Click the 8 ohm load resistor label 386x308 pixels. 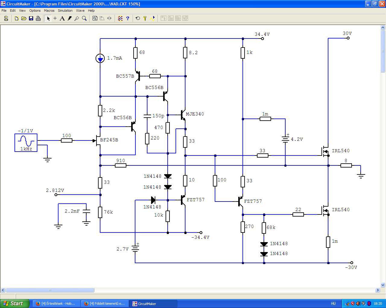346,161
